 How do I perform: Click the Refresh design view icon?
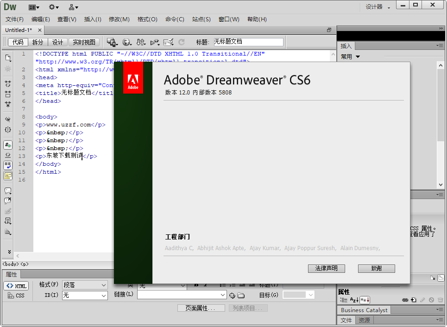click(181, 42)
